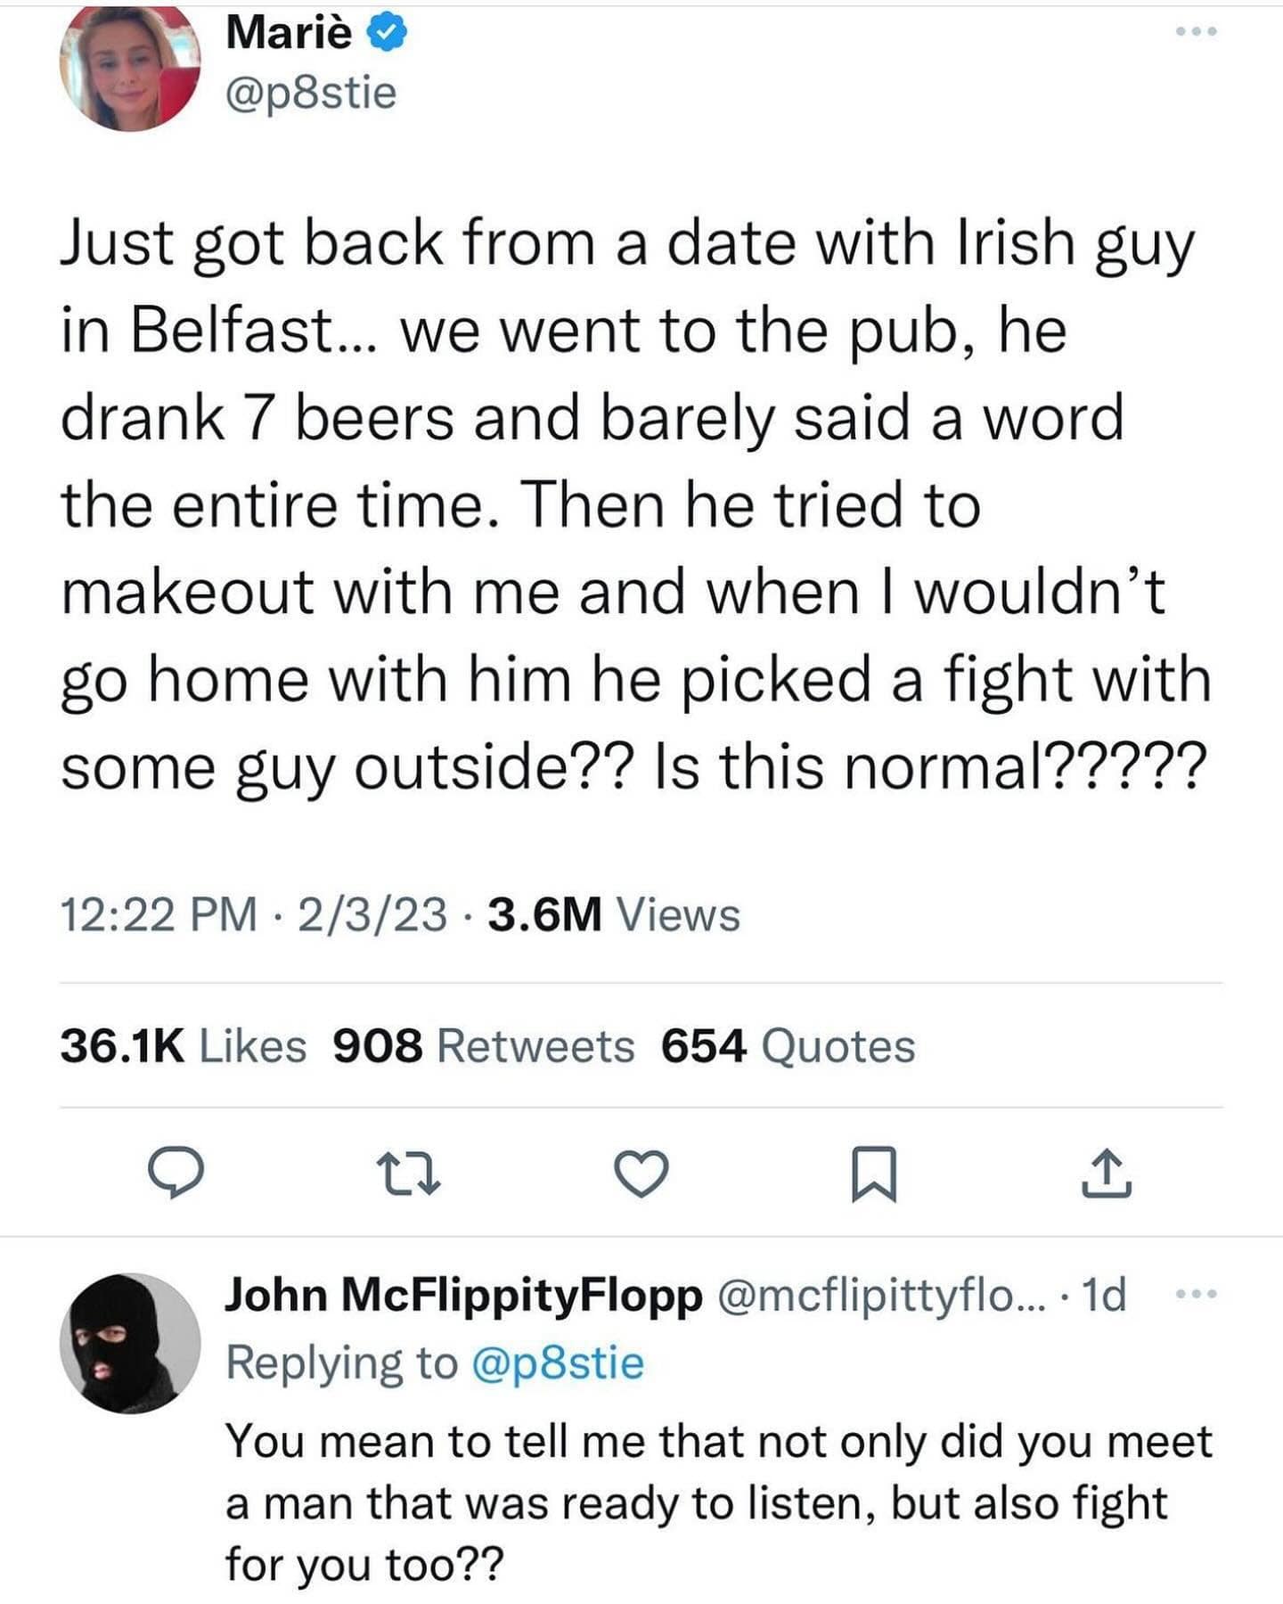1283x1604 pixels.
Task: Click the 12:22 PM tweet timestamp
Action: point(158,915)
